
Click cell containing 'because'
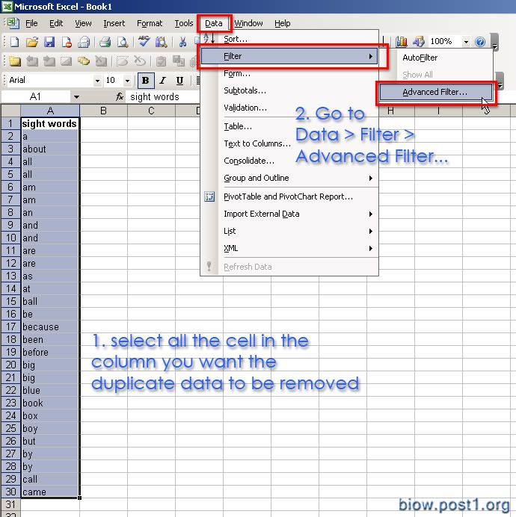[50, 326]
